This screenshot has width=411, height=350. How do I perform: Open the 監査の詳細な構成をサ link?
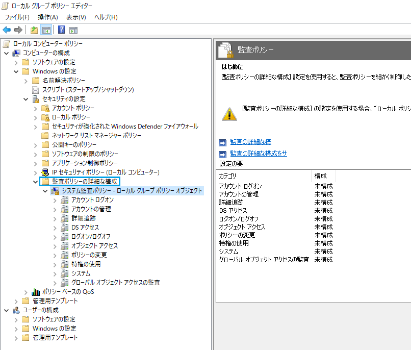(x=259, y=154)
